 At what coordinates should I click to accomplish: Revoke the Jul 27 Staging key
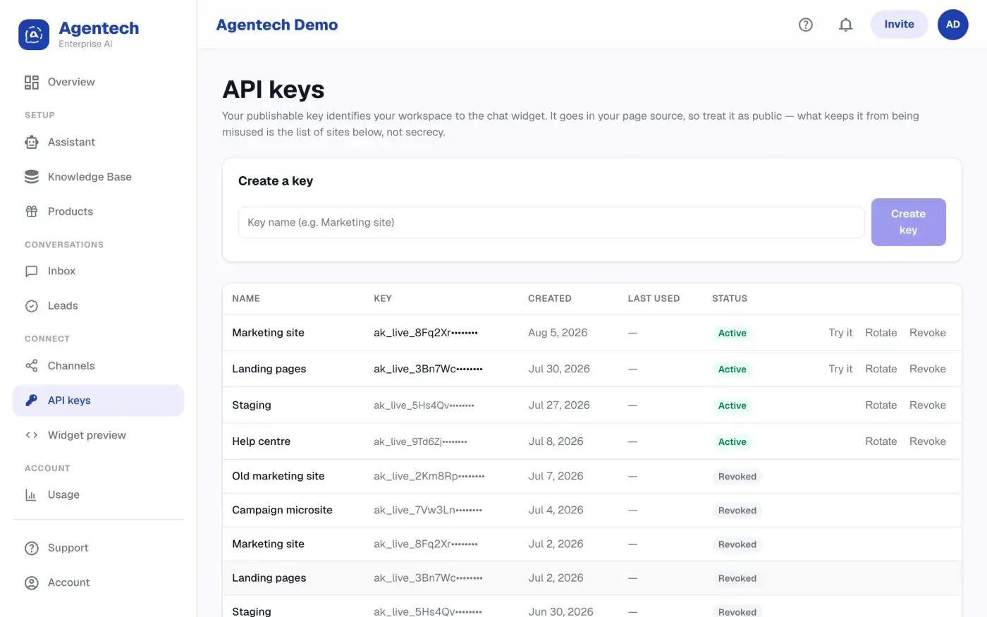click(x=928, y=405)
